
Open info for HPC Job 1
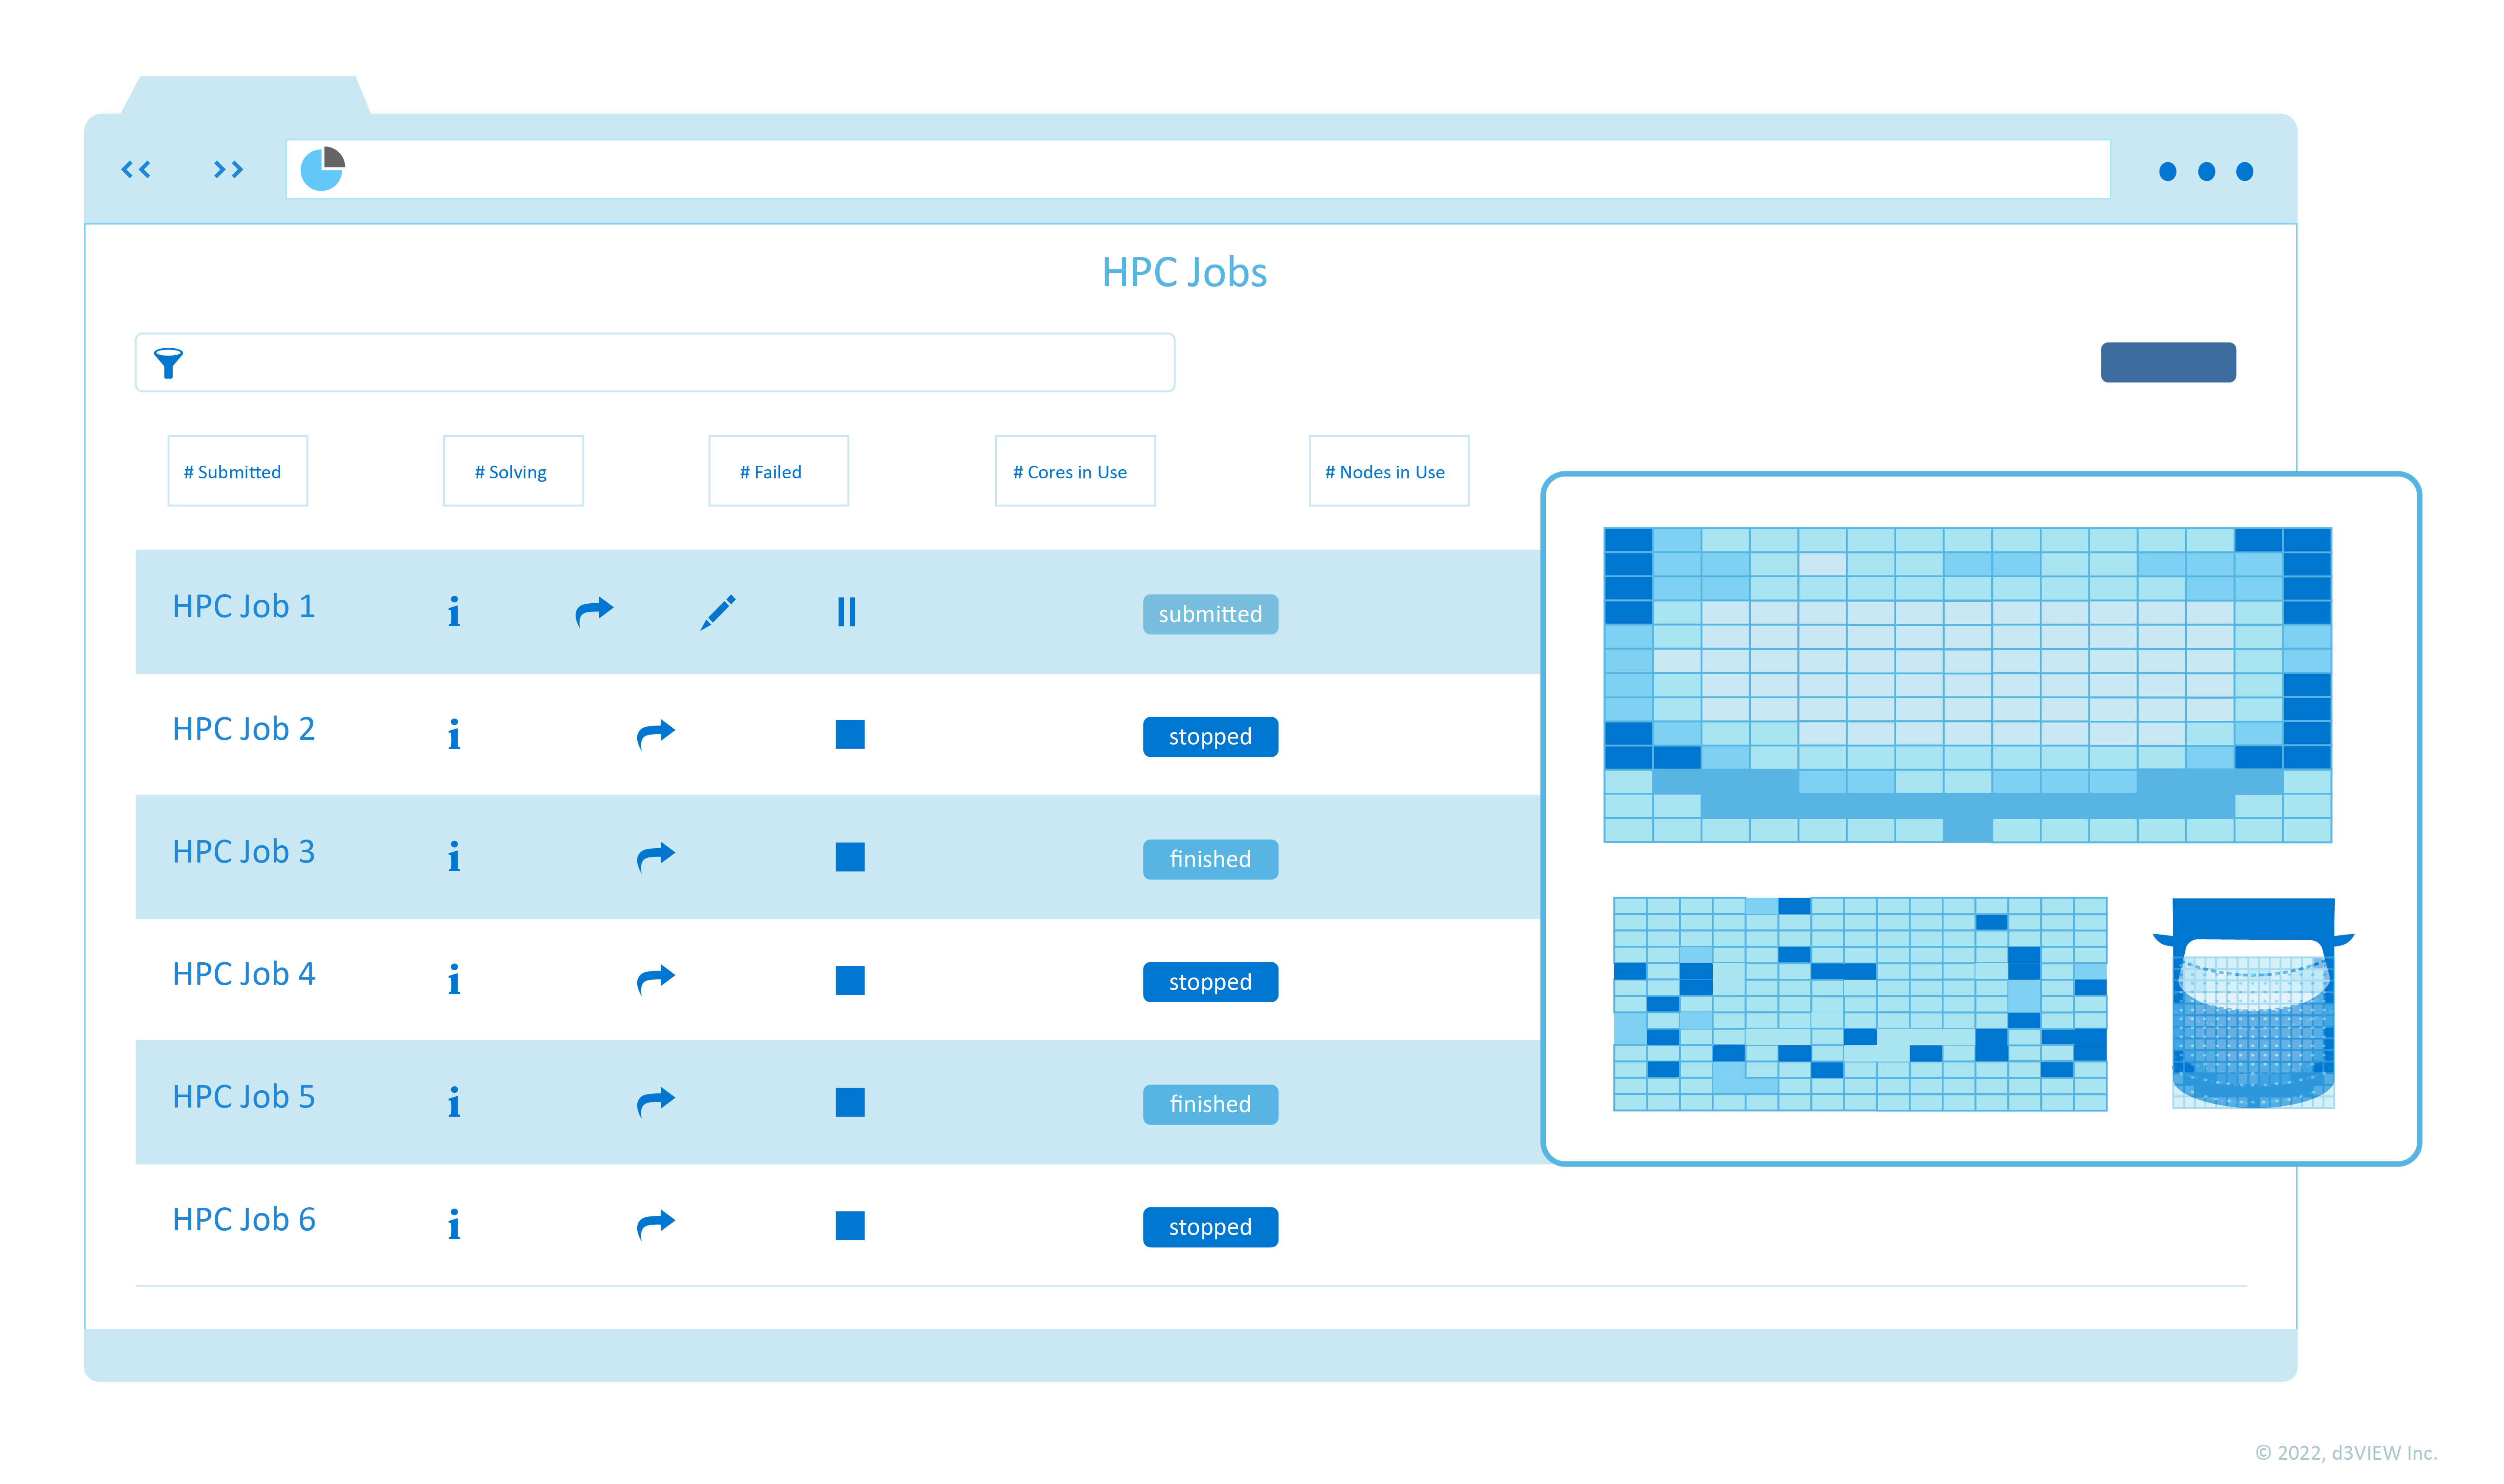[x=454, y=612]
